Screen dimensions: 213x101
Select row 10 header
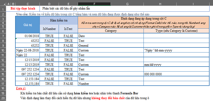coord(3,50)
